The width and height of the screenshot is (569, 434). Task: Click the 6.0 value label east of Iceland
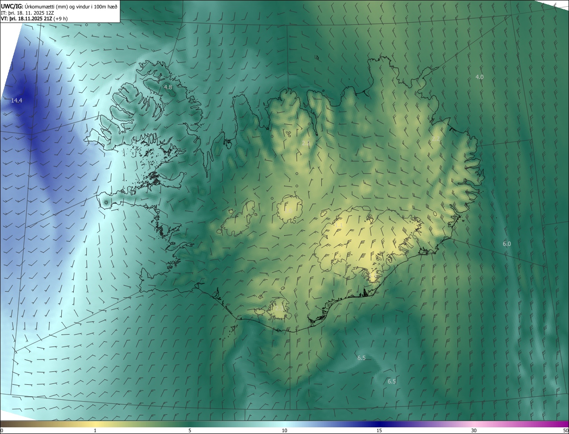click(507, 244)
